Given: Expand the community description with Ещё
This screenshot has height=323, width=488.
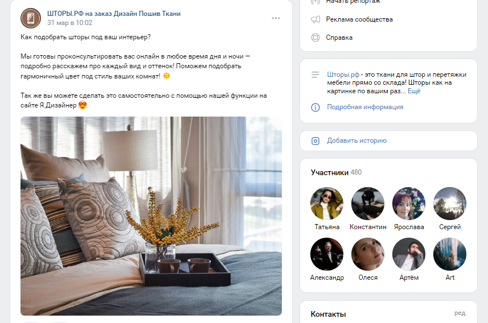Looking at the screenshot, I should point(414,91).
